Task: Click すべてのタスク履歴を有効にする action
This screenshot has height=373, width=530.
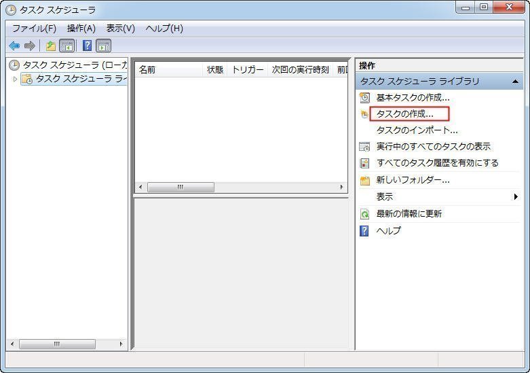Action: [438, 163]
